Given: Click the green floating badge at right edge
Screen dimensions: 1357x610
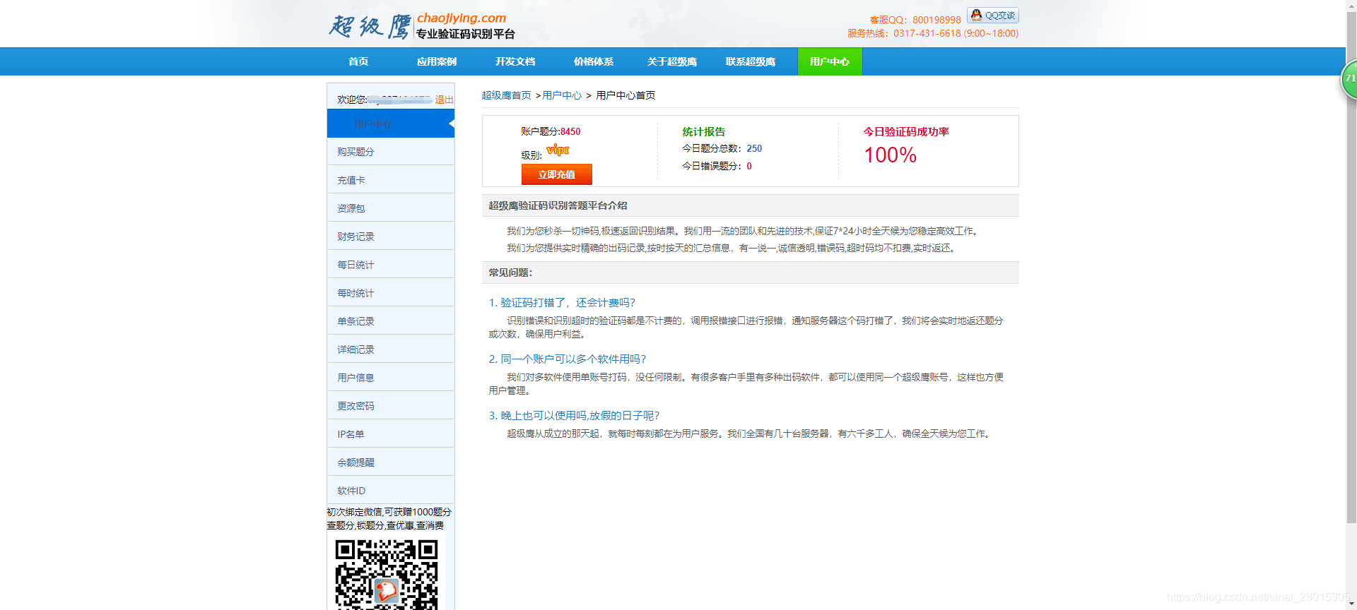Looking at the screenshot, I should [x=1349, y=78].
